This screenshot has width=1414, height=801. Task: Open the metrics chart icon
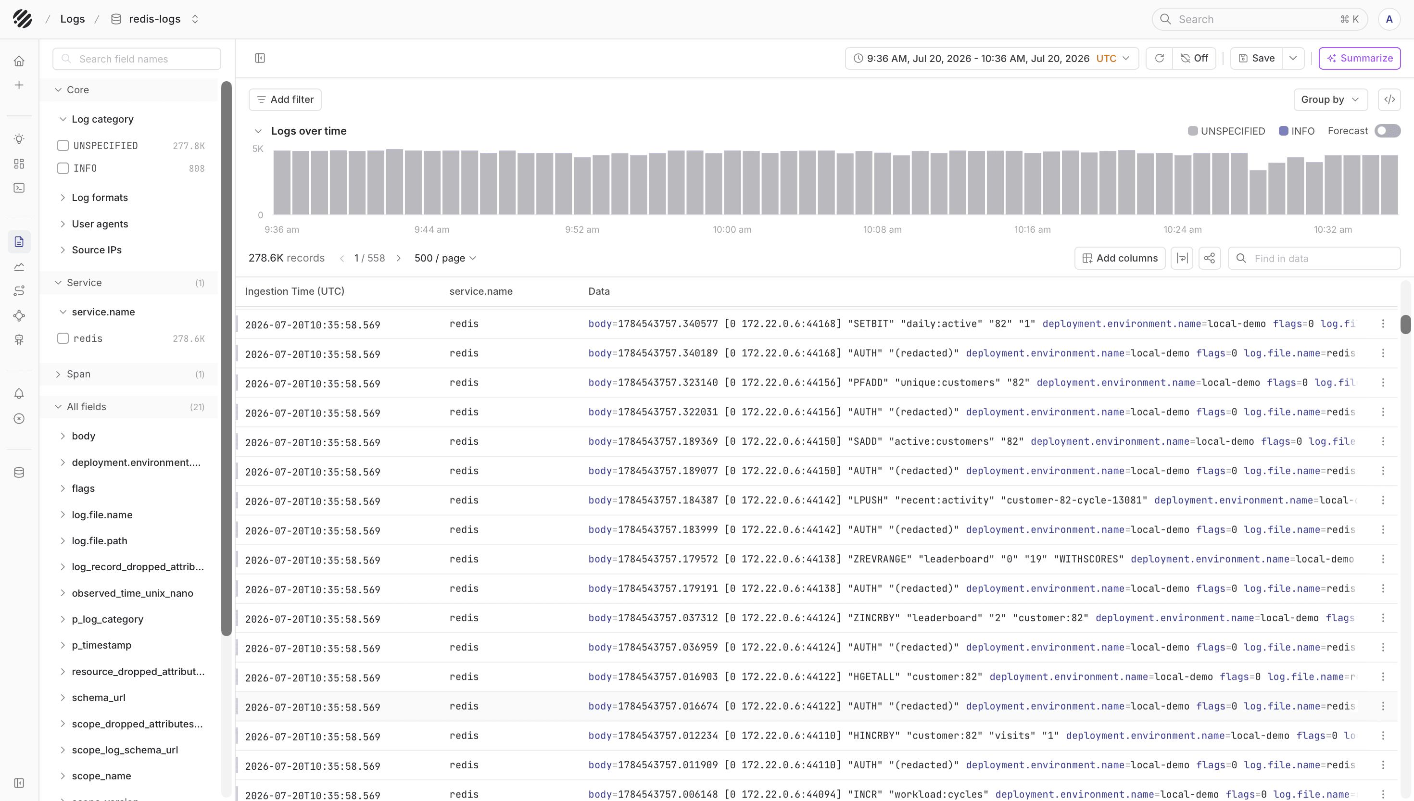click(19, 267)
